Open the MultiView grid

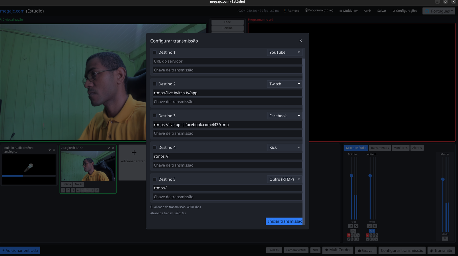coord(348,11)
